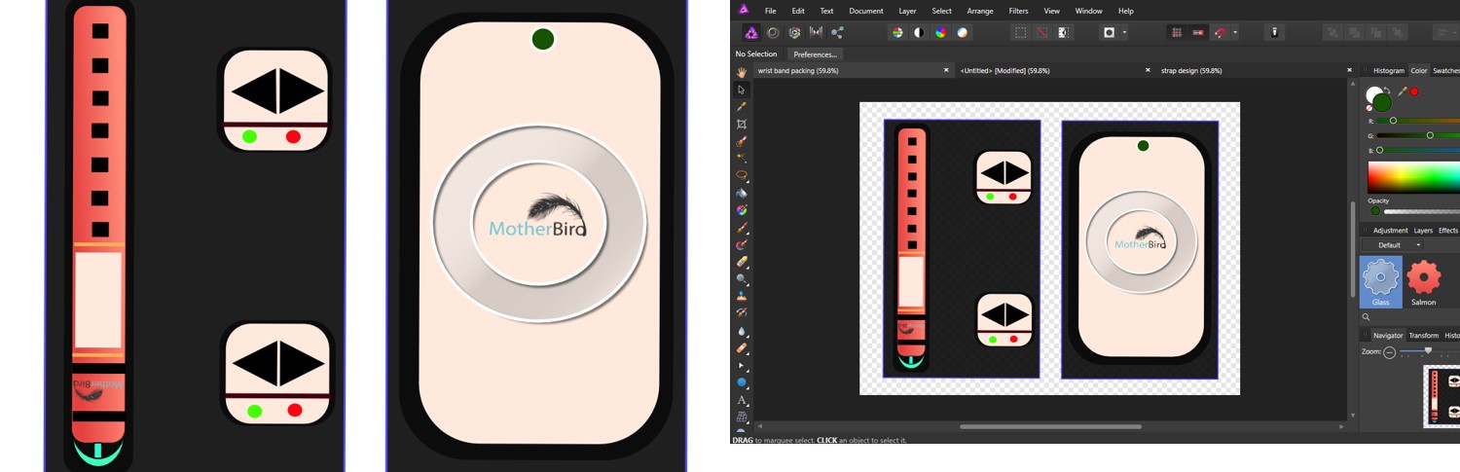Click Zoom out minus in Navigator

pos(1389,352)
